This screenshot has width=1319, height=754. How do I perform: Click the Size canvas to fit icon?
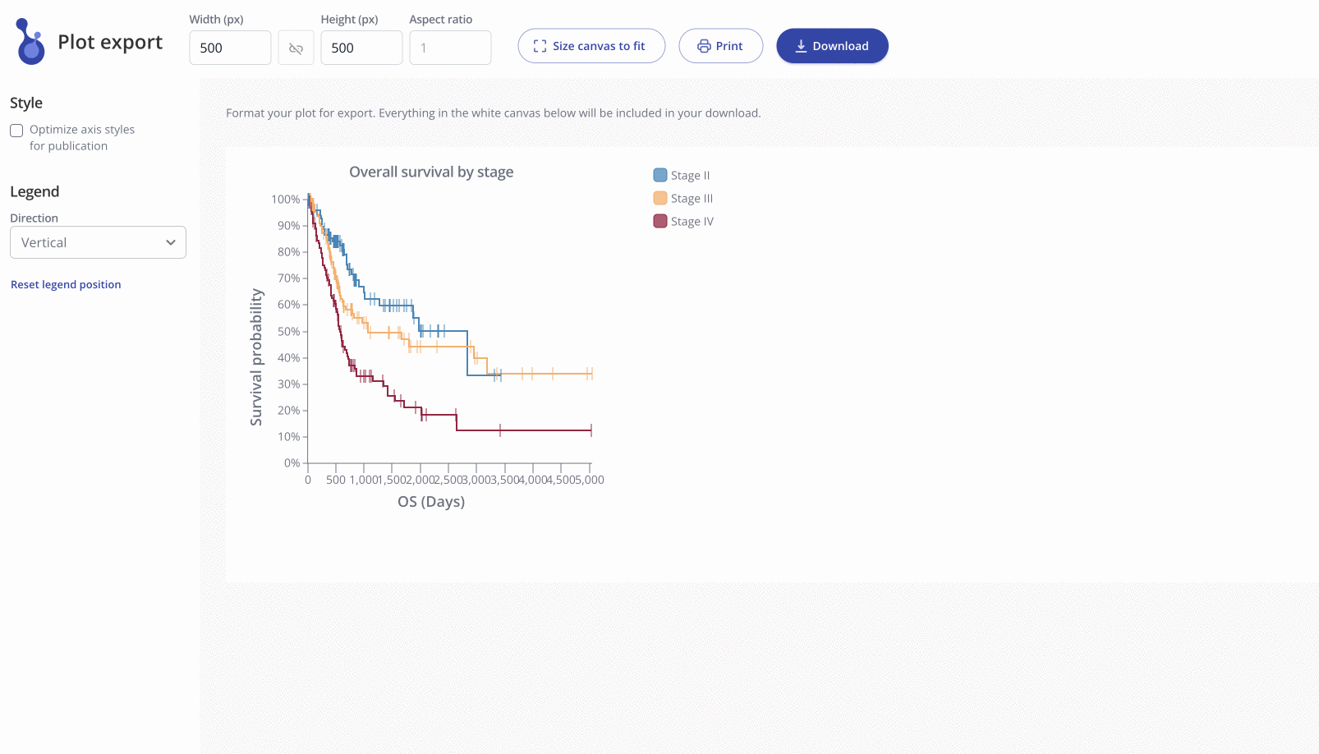[540, 46]
